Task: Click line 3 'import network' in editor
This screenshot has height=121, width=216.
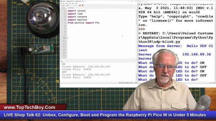Action: pos(77,17)
